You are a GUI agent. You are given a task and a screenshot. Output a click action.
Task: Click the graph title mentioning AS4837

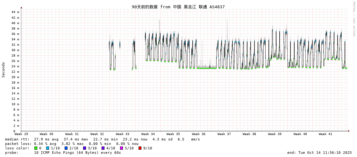[x=178, y=7]
